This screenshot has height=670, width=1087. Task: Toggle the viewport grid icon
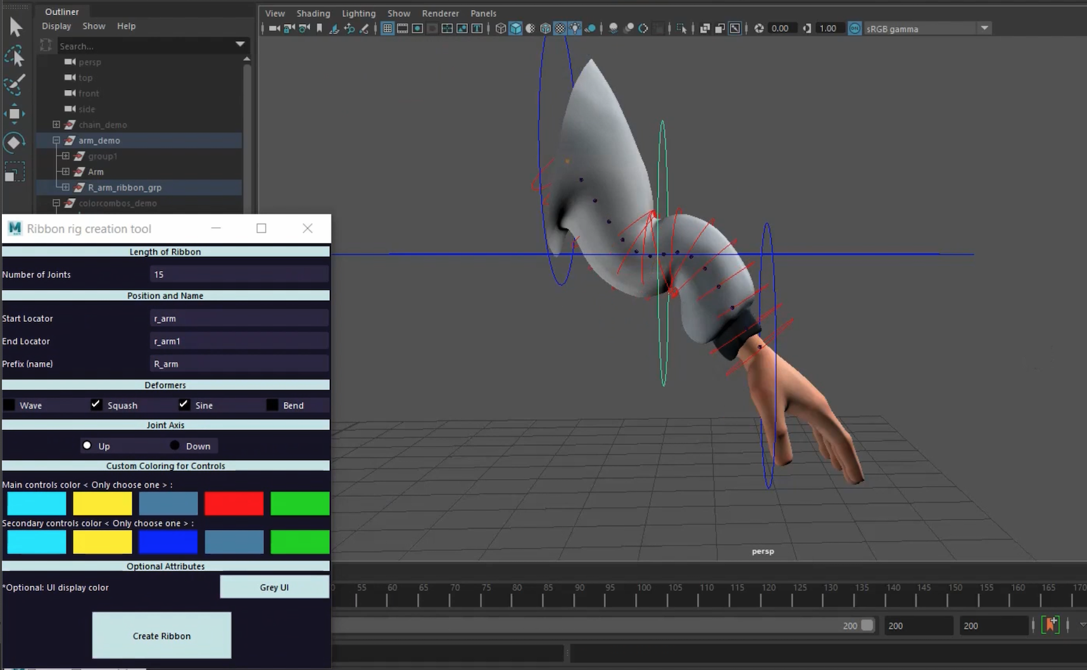click(387, 28)
